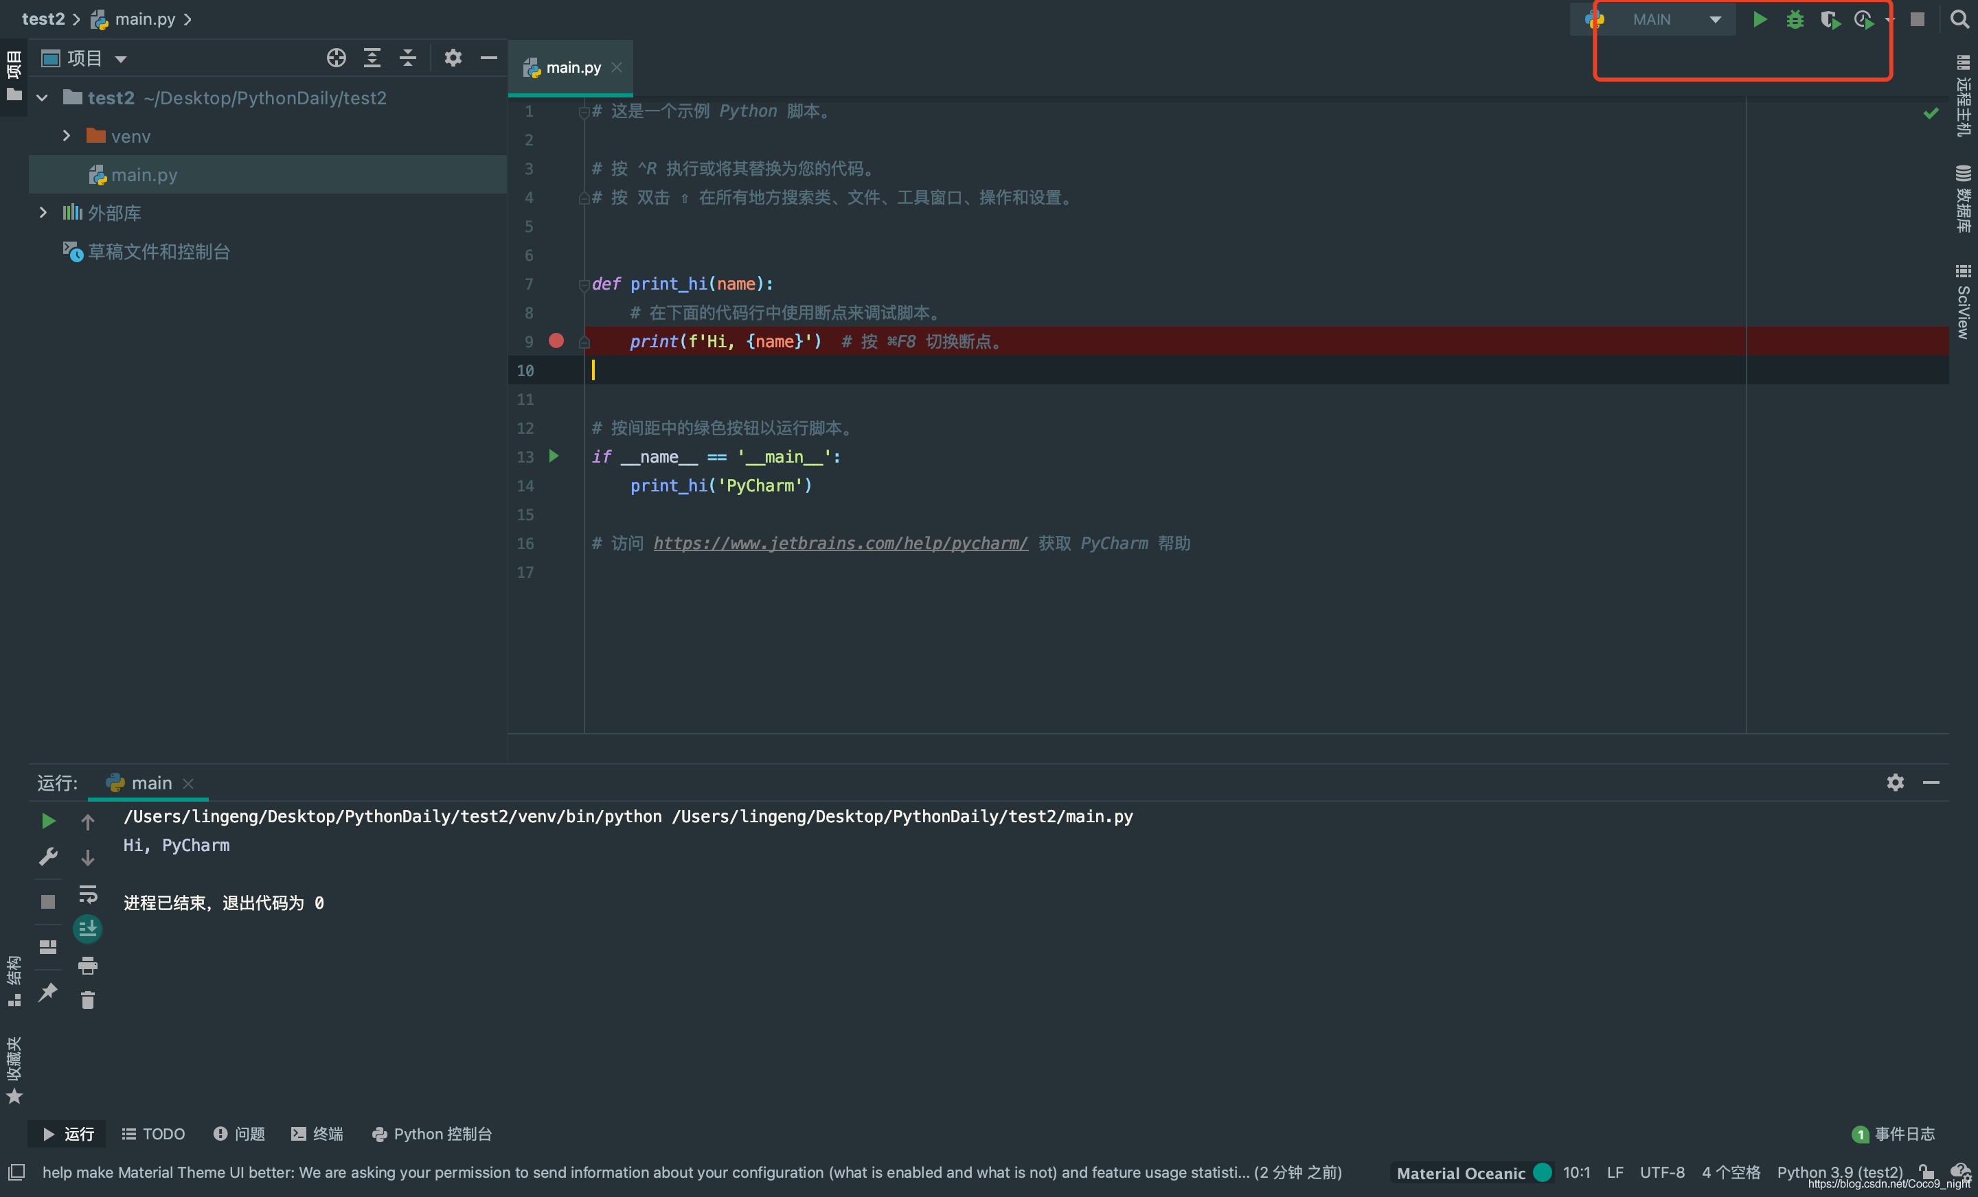This screenshot has width=1978, height=1197.
Task: Open the remote host side panel
Action: pyautogui.click(x=1963, y=95)
